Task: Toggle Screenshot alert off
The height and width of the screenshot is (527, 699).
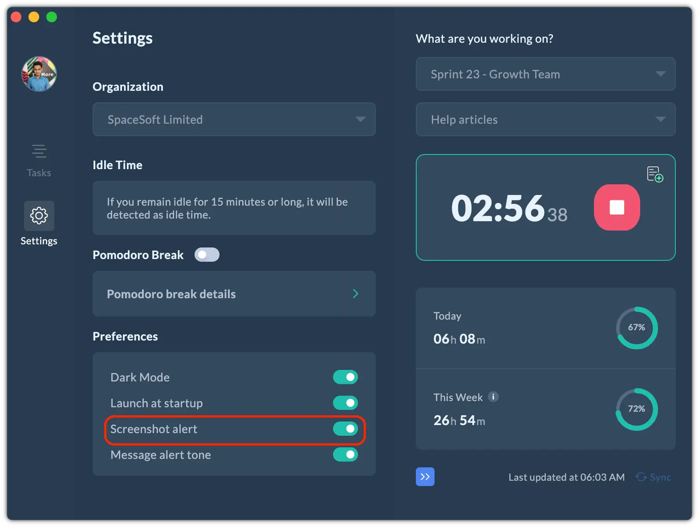Action: point(345,429)
